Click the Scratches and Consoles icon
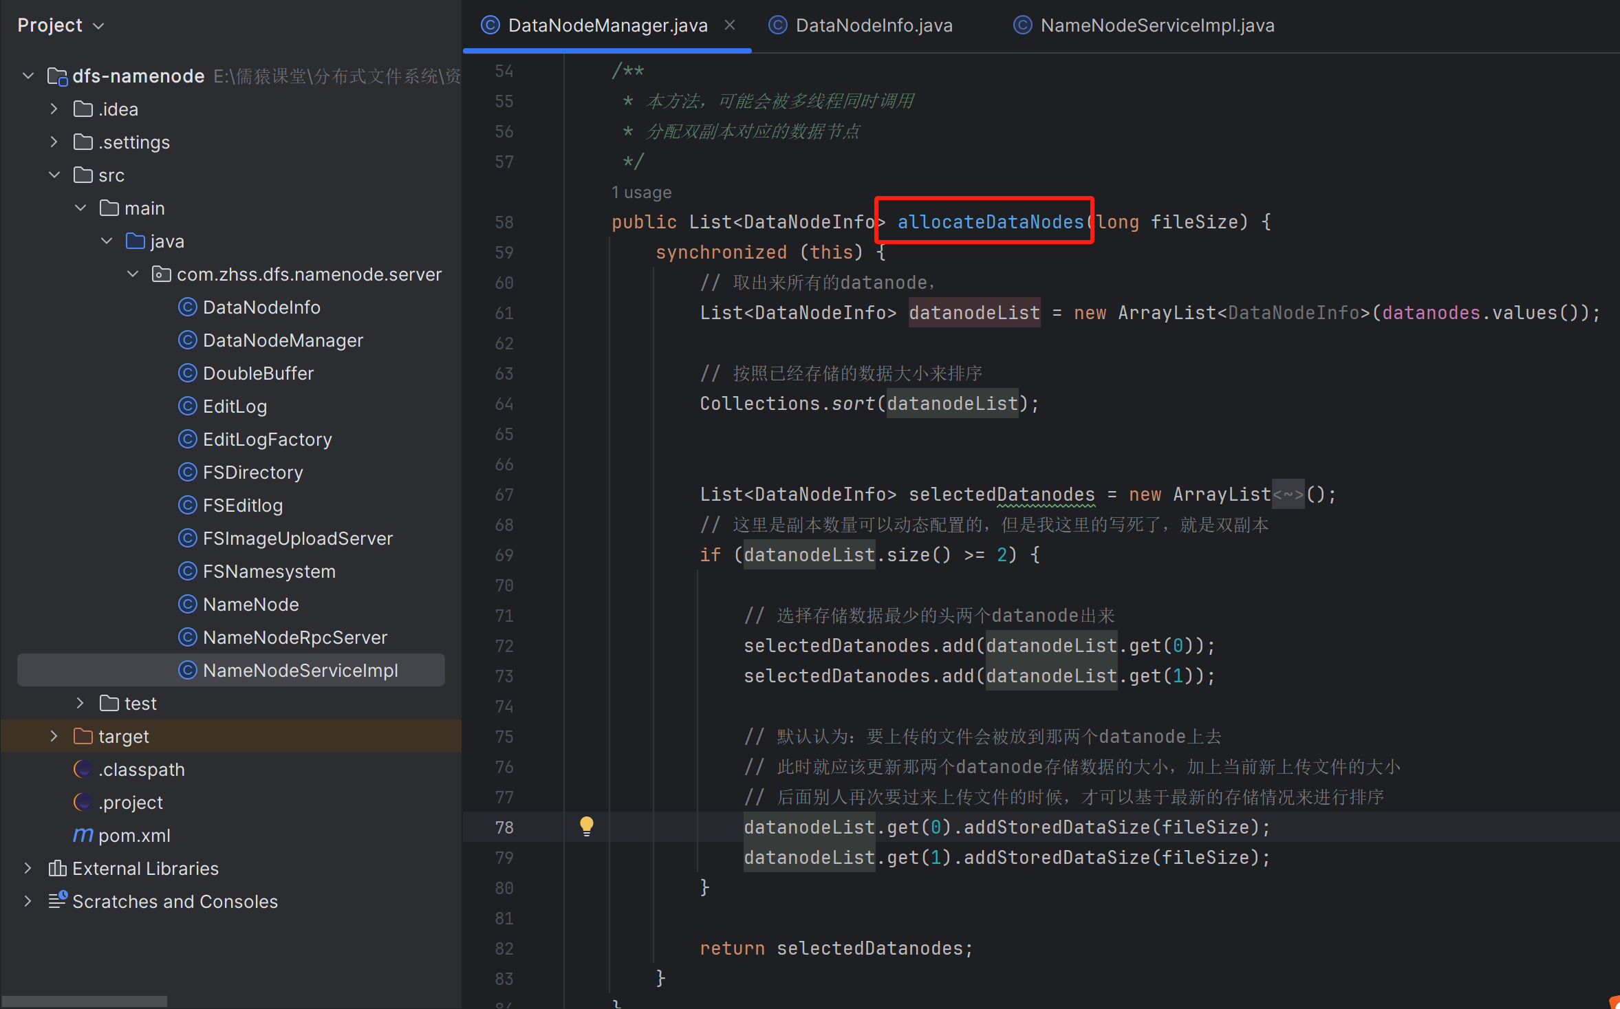The height and width of the screenshot is (1009, 1620). point(58,900)
